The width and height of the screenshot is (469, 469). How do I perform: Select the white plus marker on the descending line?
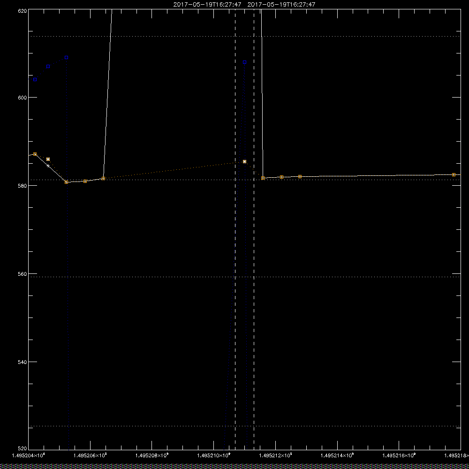point(48,166)
